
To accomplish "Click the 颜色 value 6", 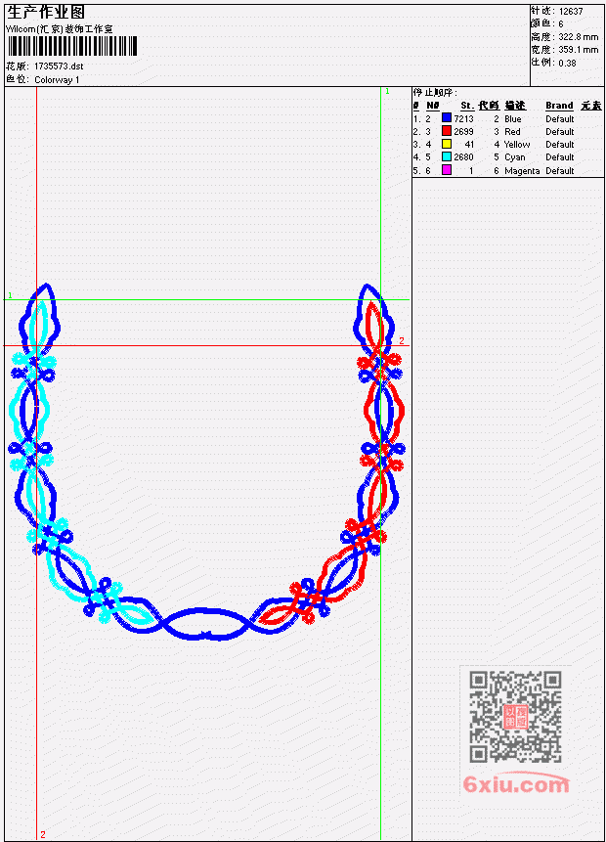I will pos(561,24).
